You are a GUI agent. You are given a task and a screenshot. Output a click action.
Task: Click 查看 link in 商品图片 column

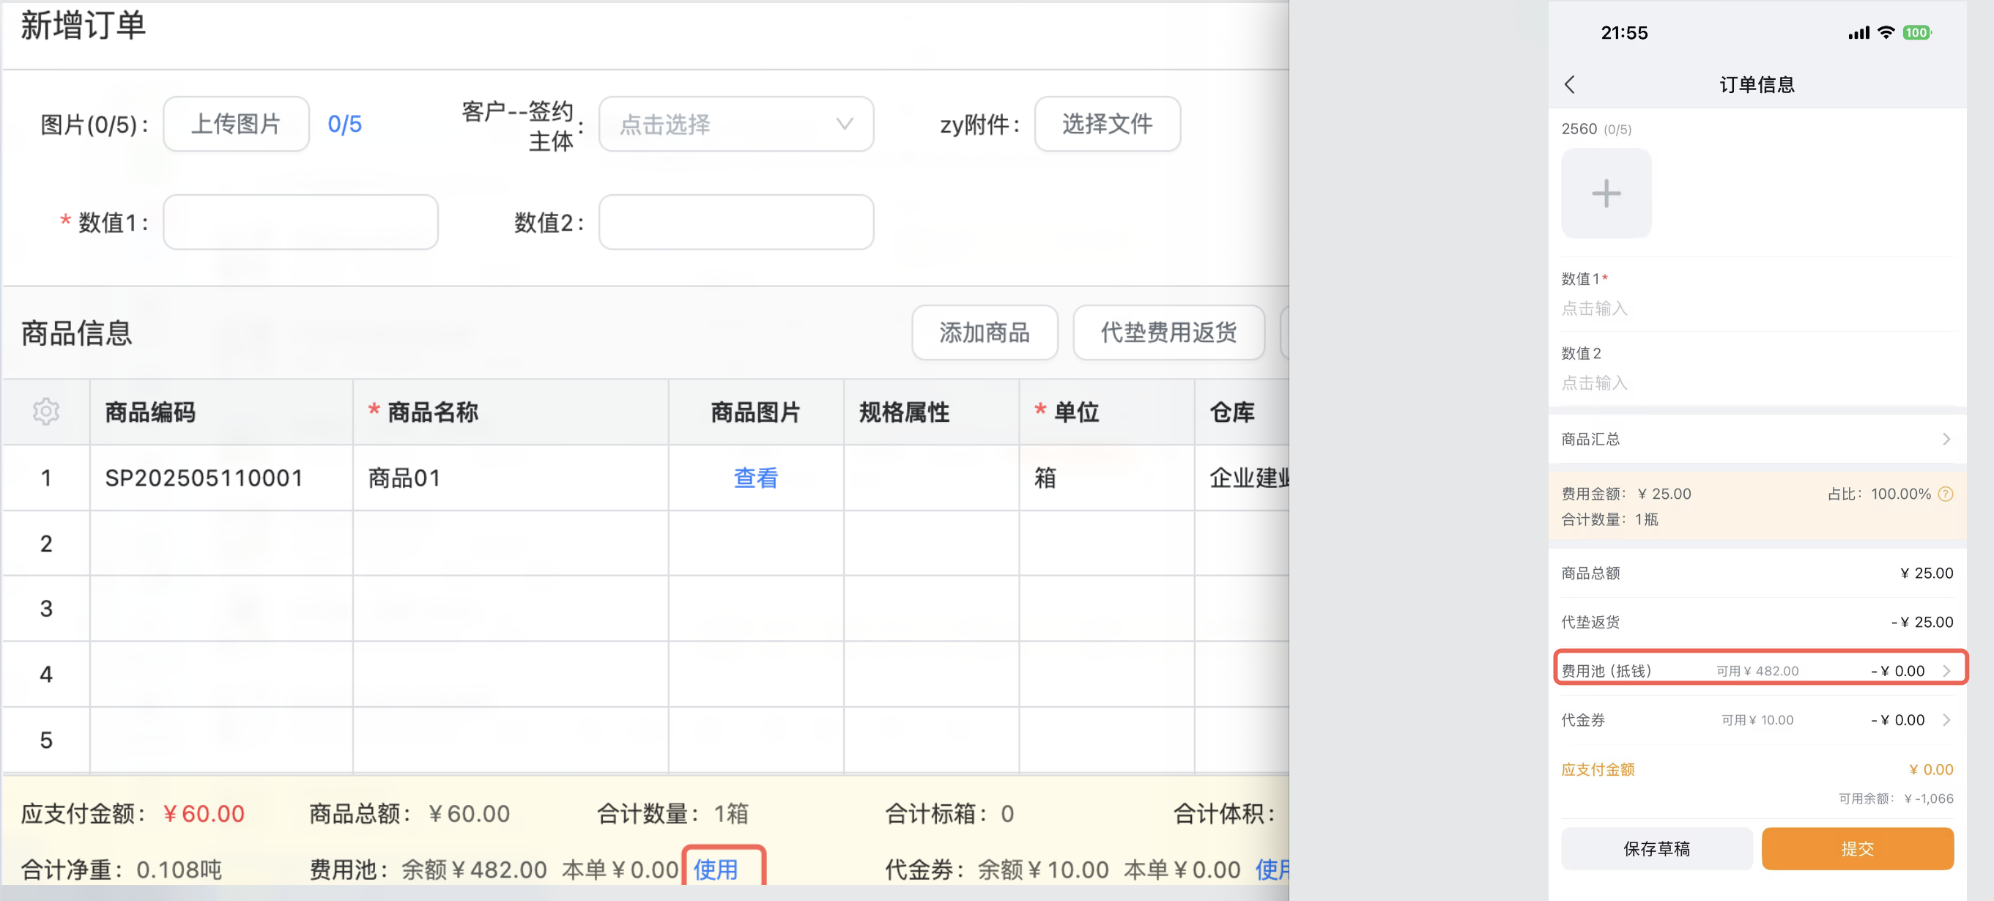pos(755,478)
